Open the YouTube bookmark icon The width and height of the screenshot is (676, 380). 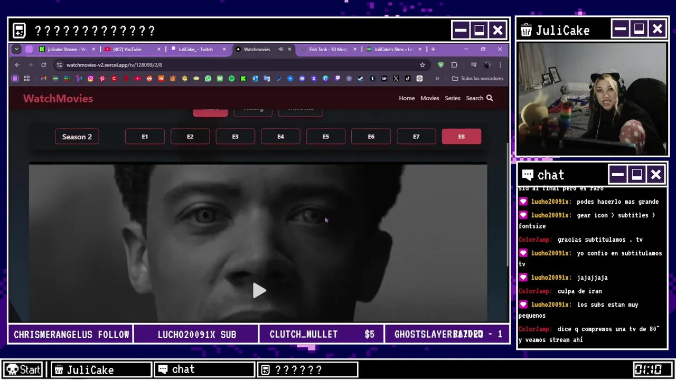(x=138, y=79)
